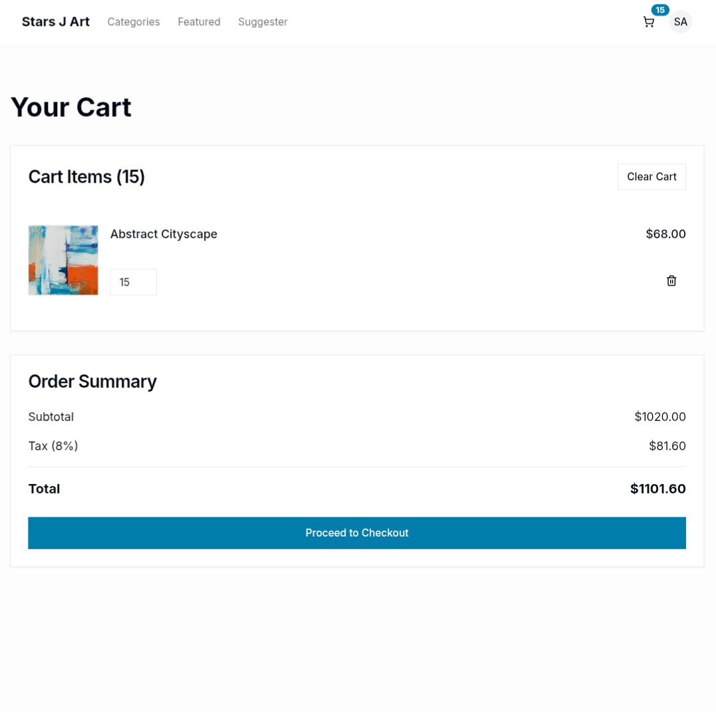716x712 pixels.
Task: Click the Tax (8%) line
Action: pos(53,446)
